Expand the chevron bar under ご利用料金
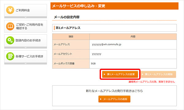Image resolution: width=184 pixels, height=110 pixels. pos(25,17)
